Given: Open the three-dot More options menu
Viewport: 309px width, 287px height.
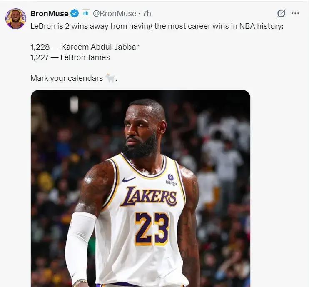Looking at the screenshot, I should (295, 13).
